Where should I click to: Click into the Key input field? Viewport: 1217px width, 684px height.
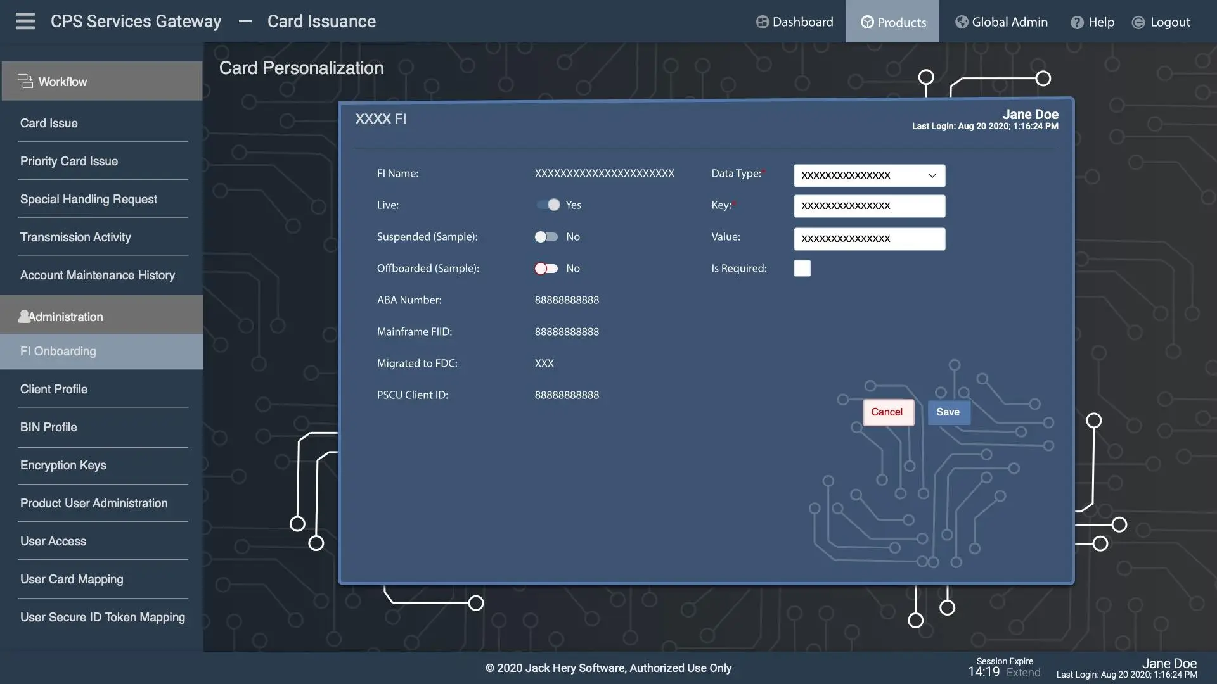coord(869,206)
